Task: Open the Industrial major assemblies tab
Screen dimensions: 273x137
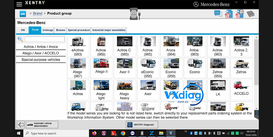Action: click(109, 30)
